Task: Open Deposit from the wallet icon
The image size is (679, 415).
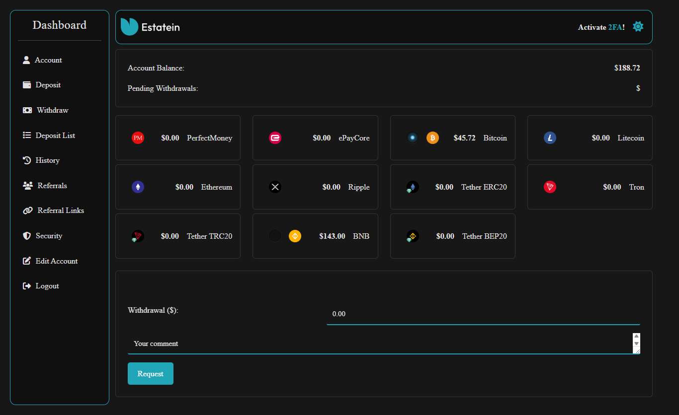Action: pos(27,85)
